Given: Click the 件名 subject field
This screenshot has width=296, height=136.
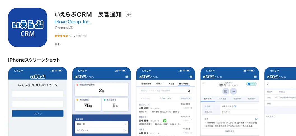Looking at the screenshot, I should (280, 103).
